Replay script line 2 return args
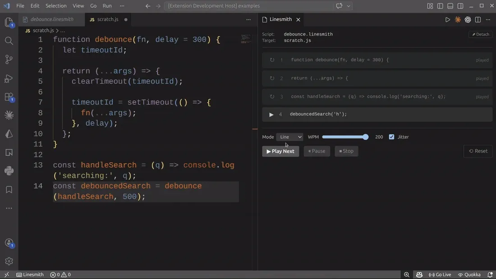The width and height of the screenshot is (496, 279). coord(272,78)
